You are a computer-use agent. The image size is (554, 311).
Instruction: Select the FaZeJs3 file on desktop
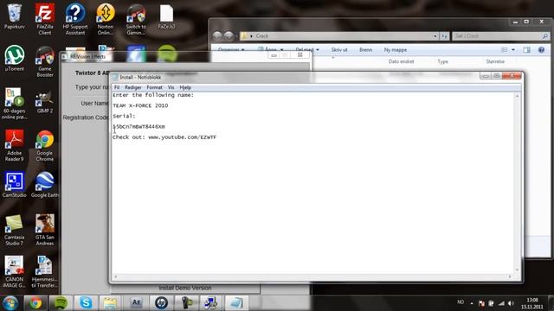click(166, 16)
